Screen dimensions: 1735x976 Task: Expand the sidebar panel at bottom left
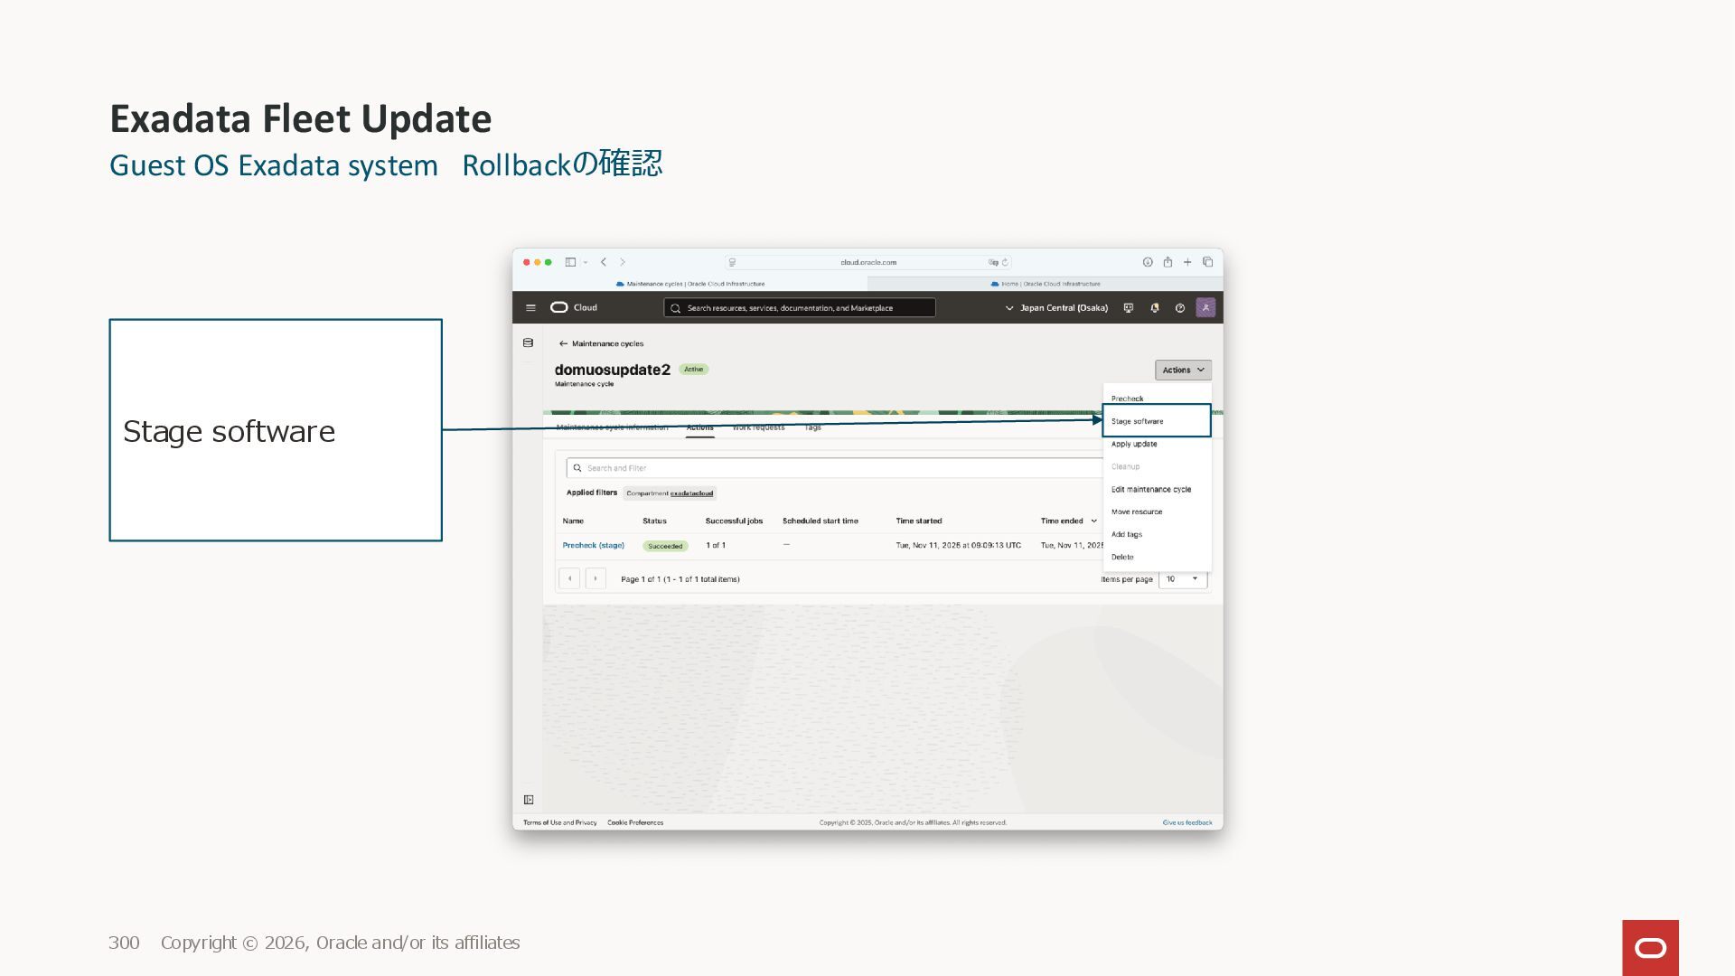click(x=529, y=800)
